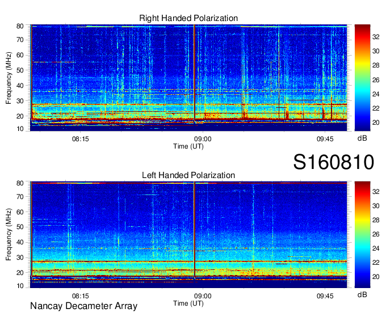Viewport: 386px width, 313px height.
Task: Click the 10 MHz tick label in top plot
Action: click(20, 129)
